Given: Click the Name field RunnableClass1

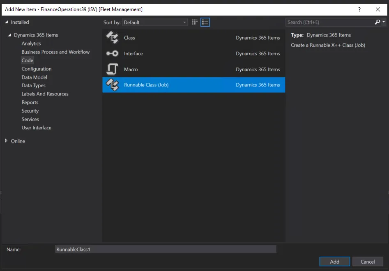Looking at the screenshot, I should [x=166, y=249].
